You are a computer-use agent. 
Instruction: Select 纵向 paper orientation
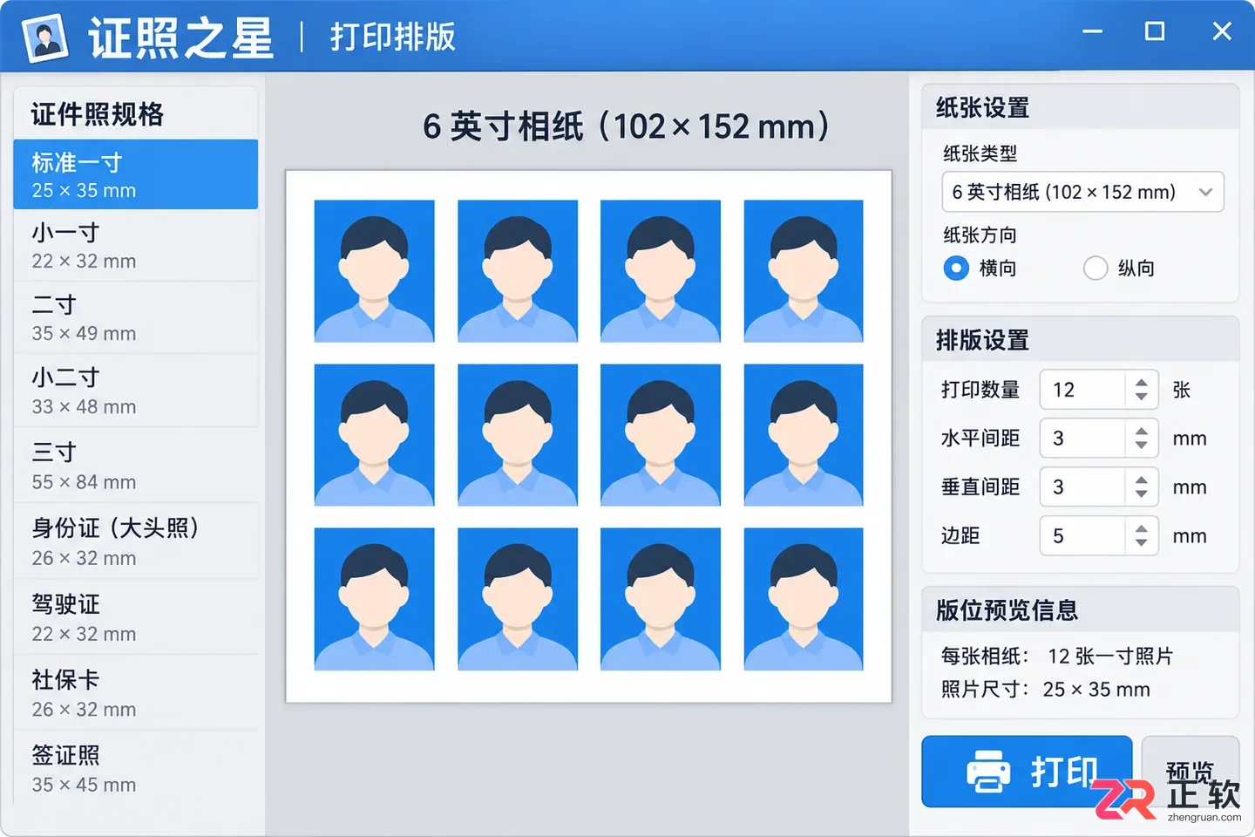pos(1096,269)
